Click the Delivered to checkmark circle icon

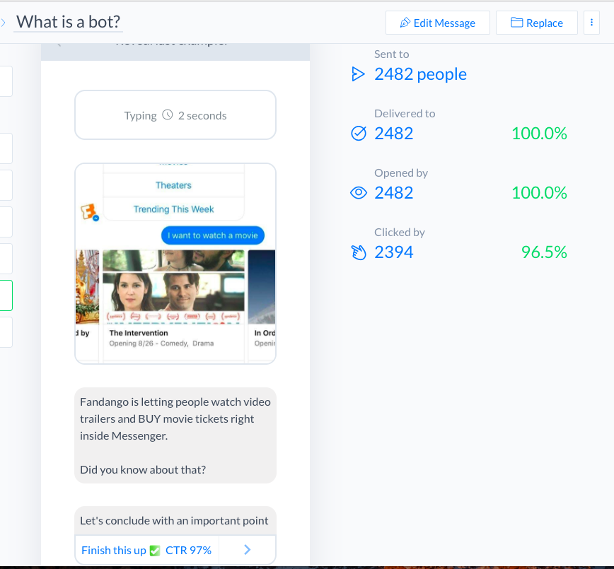click(359, 134)
